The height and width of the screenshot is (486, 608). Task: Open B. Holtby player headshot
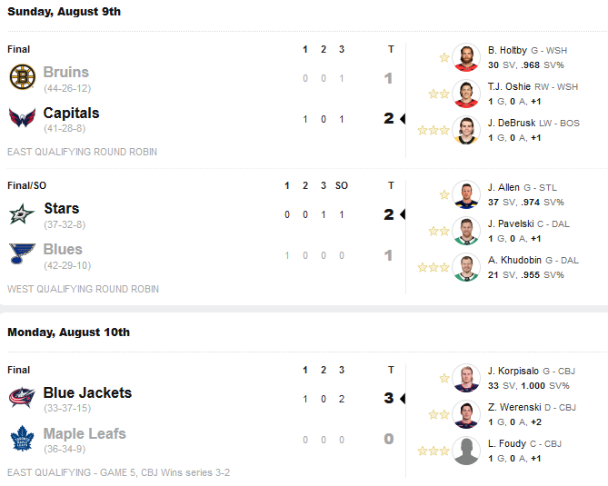click(x=466, y=57)
